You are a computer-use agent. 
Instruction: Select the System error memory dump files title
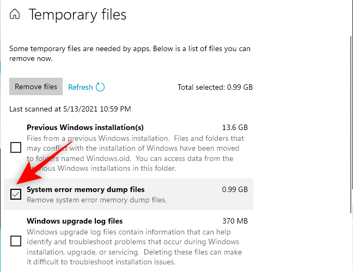[x=86, y=190]
